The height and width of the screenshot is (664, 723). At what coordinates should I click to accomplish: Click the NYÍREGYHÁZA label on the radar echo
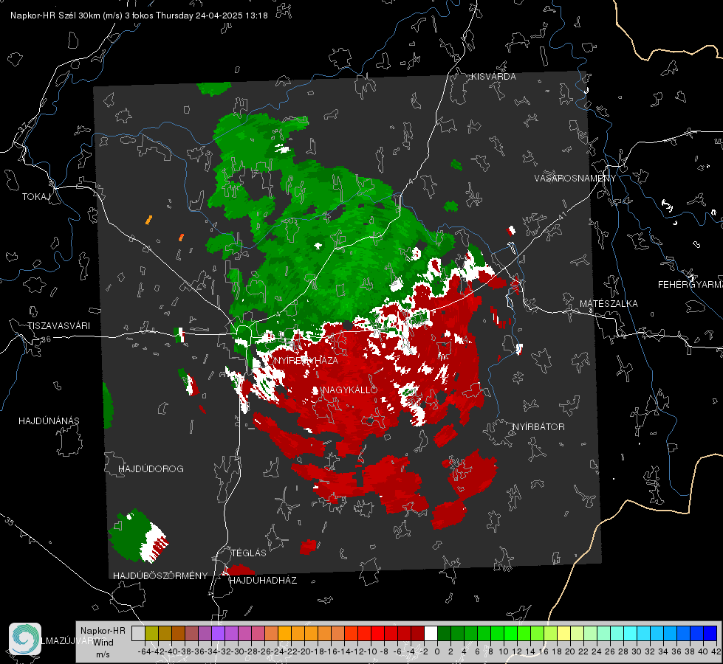pos(306,360)
